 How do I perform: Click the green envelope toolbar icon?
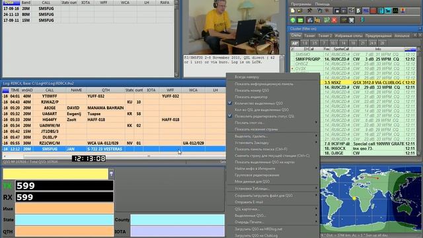tap(300, 20)
